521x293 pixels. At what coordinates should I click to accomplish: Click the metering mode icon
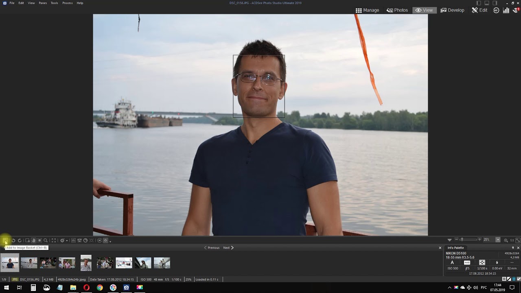pyautogui.click(x=482, y=262)
